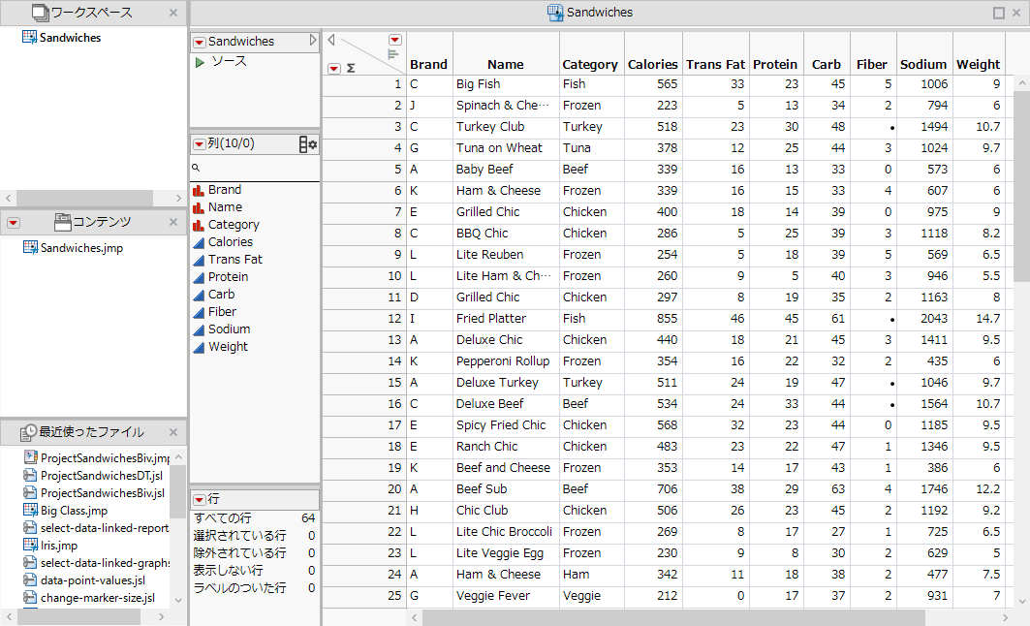Viewport: 1030px width, 626px height.
Task: Select the Name column header
Action: [x=505, y=64]
